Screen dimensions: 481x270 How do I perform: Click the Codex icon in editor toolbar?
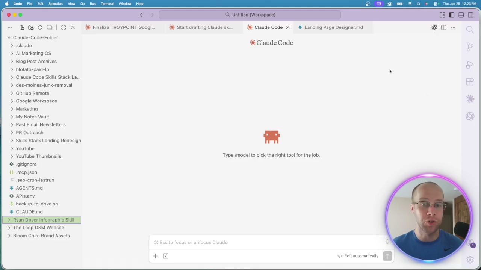pos(434,27)
